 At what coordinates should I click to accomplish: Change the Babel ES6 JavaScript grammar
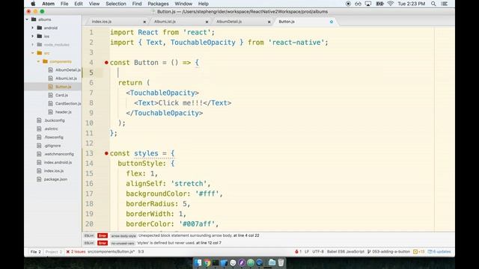[346, 252]
